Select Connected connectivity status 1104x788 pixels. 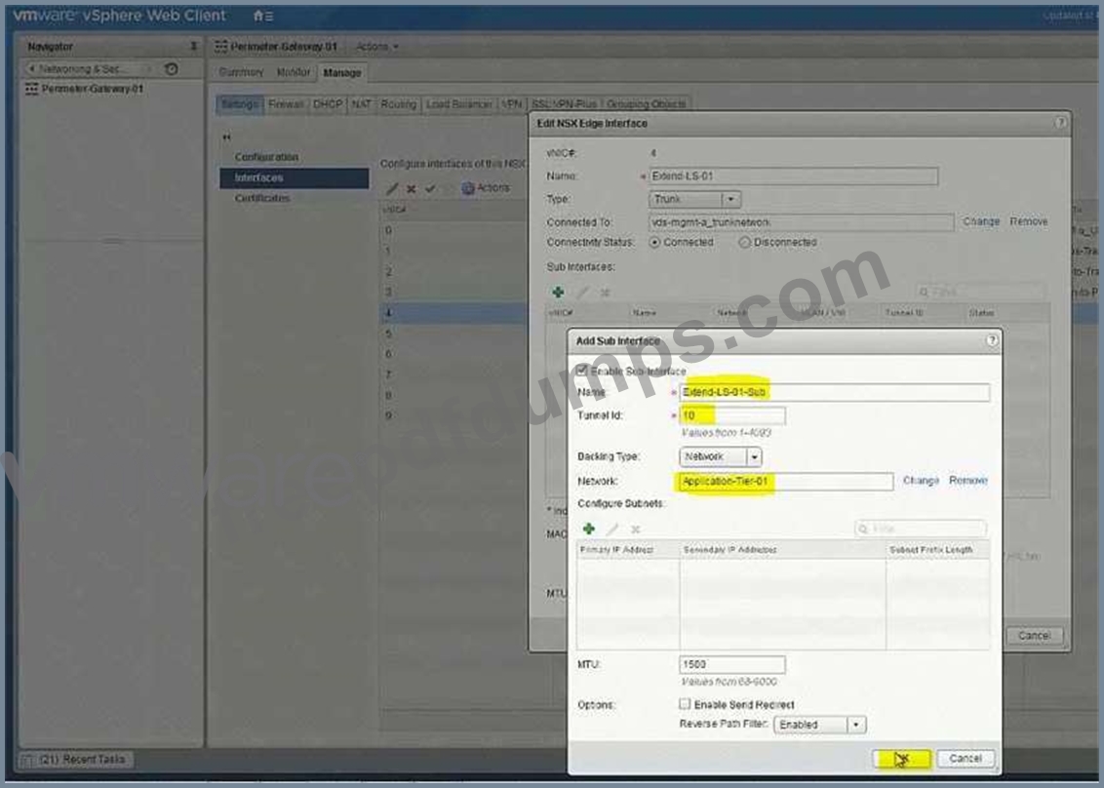654,242
